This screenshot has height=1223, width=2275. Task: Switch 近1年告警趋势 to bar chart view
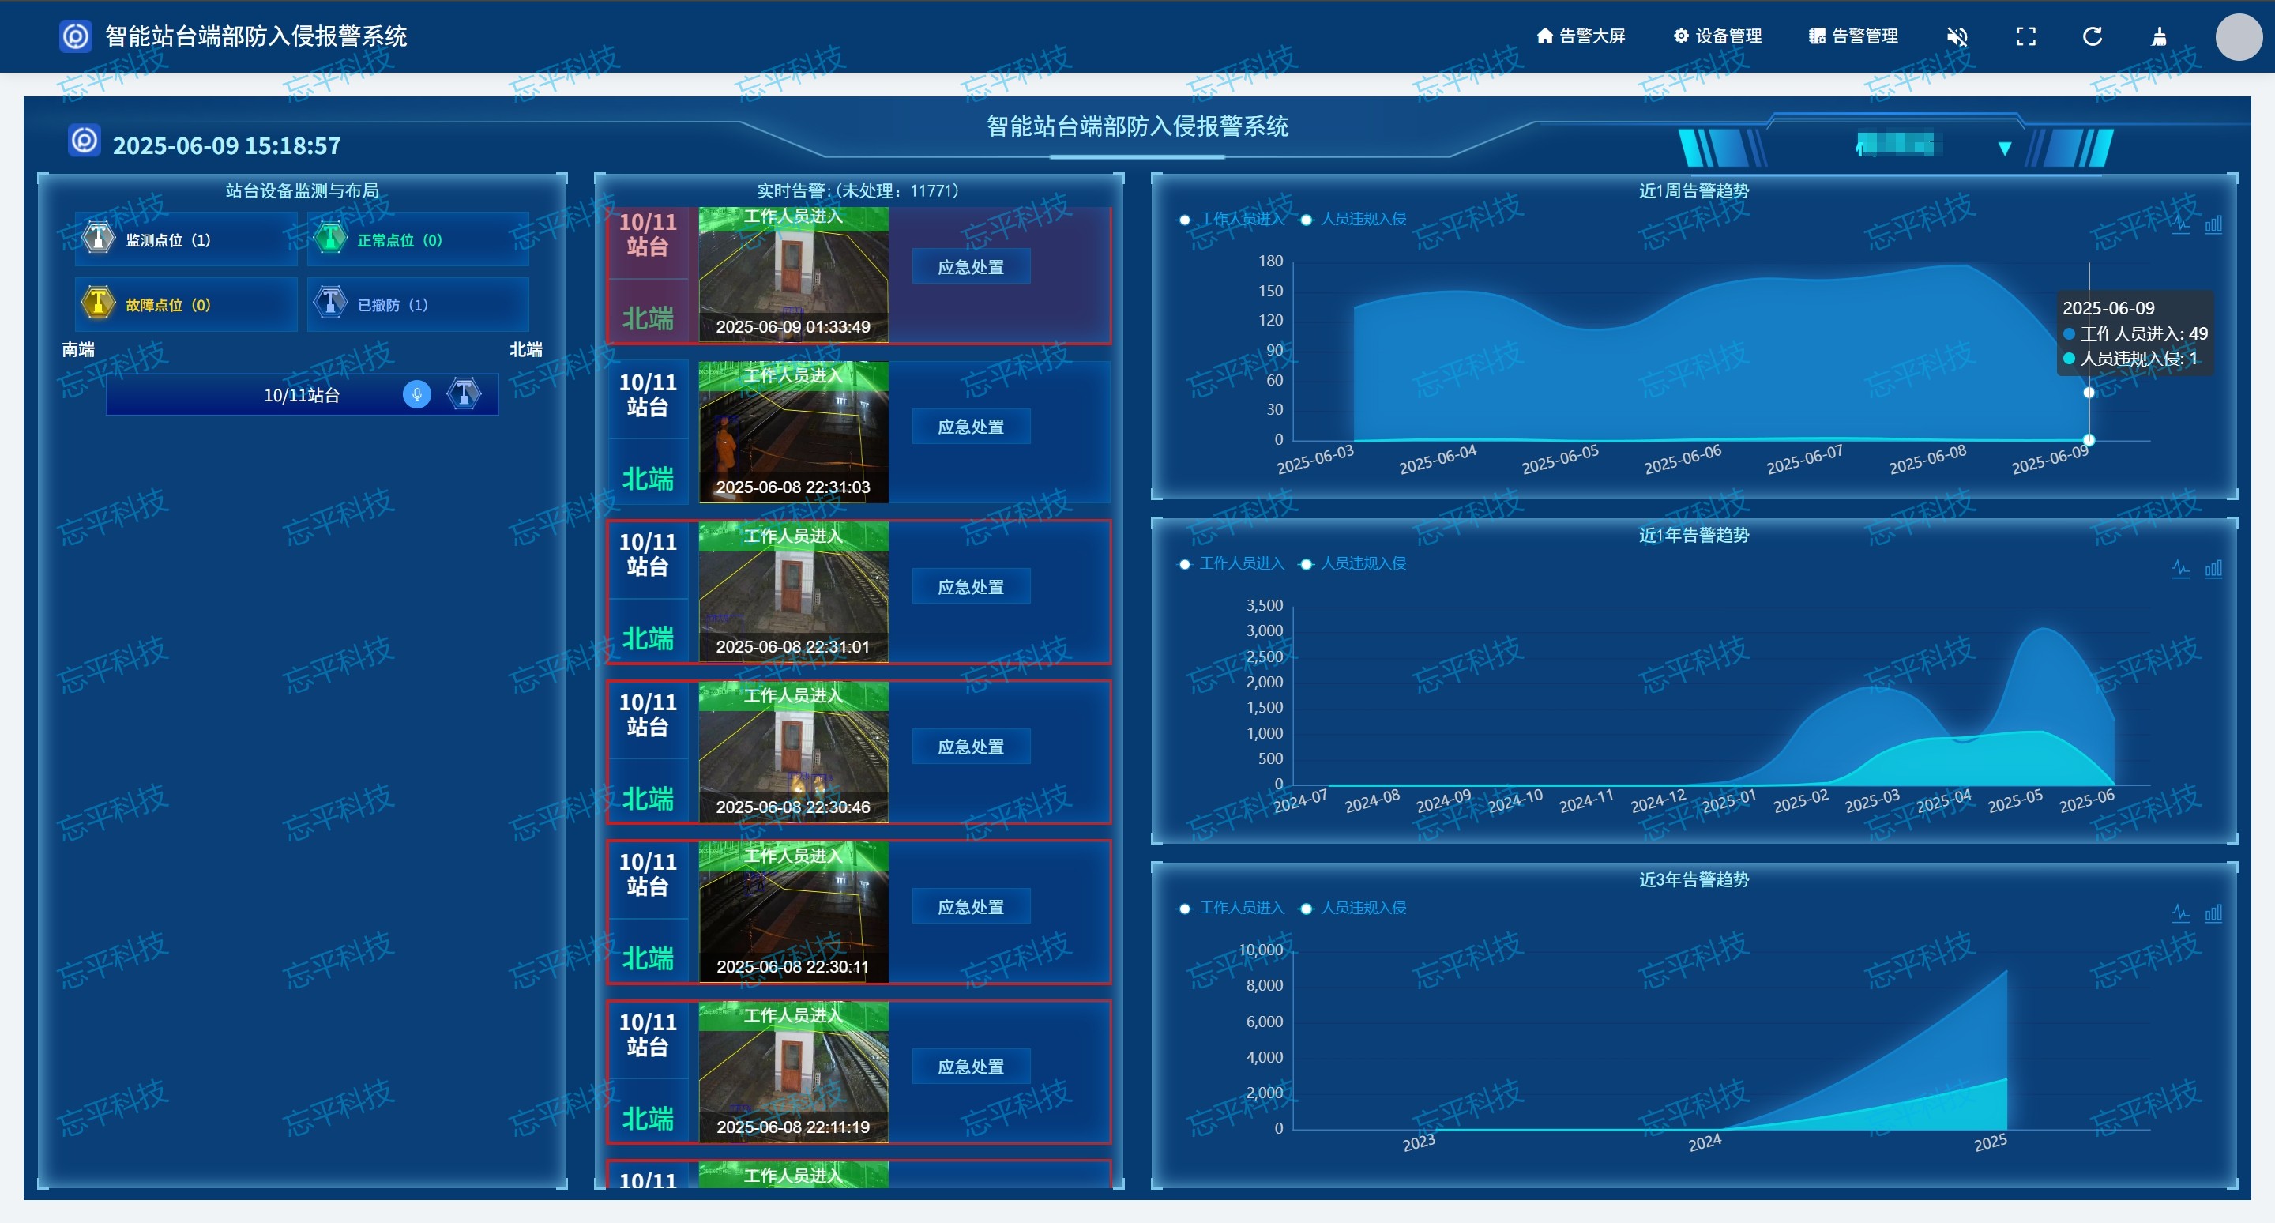tap(2214, 569)
